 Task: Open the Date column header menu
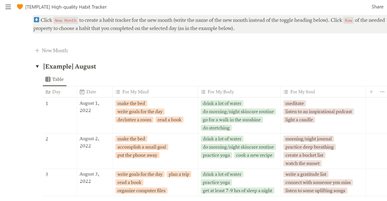pyautogui.click(x=91, y=92)
